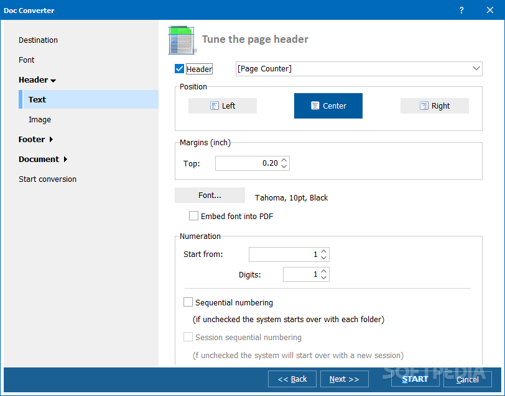Open the Image header settings
This screenshot has height=396, width=505.
tap(40, 120)
